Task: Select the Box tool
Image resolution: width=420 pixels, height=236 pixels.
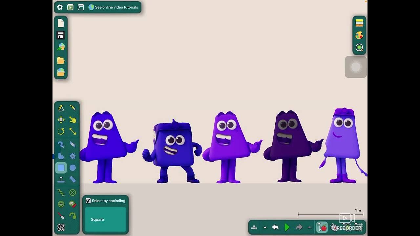Action: 61,168
